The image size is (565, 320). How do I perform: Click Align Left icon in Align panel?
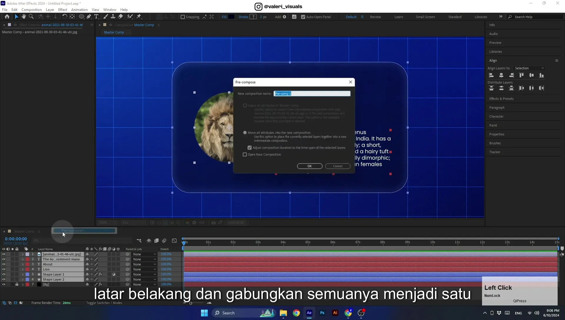491,75
